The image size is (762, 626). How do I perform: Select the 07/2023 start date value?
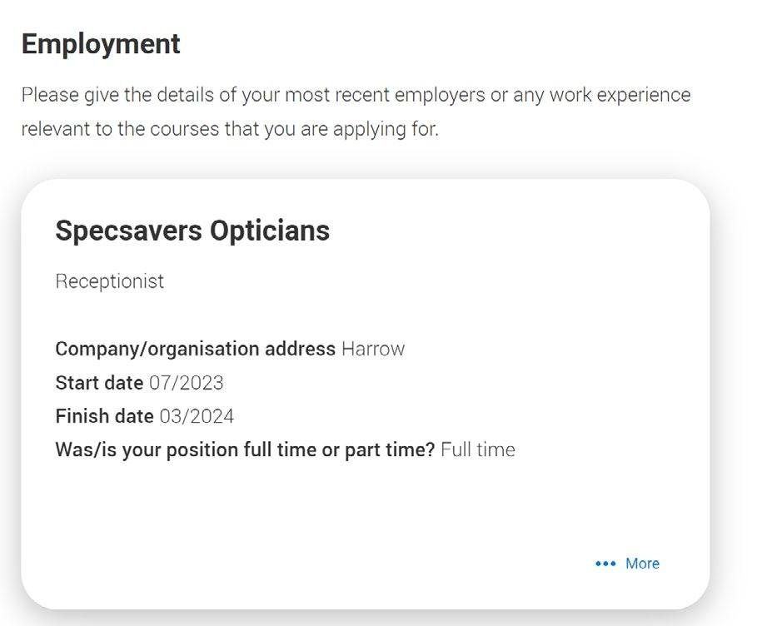pyautogui.click(x=187, y=383)
